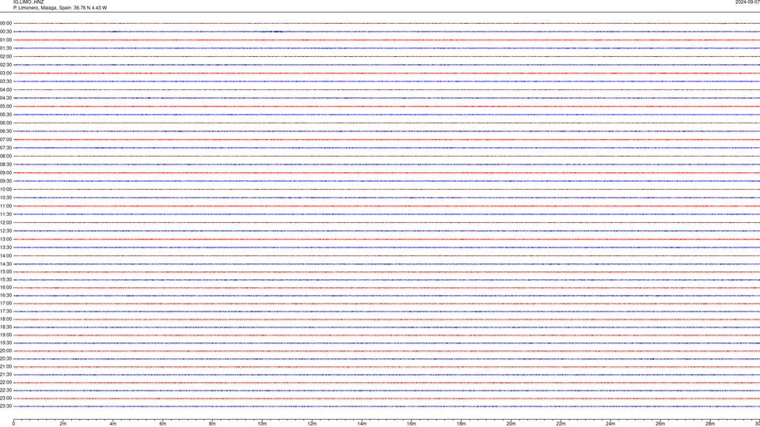The height and width of the screenshot is (427, 760).
Task: Click the 2m tick on the minute axis
Action: (63, 424)
